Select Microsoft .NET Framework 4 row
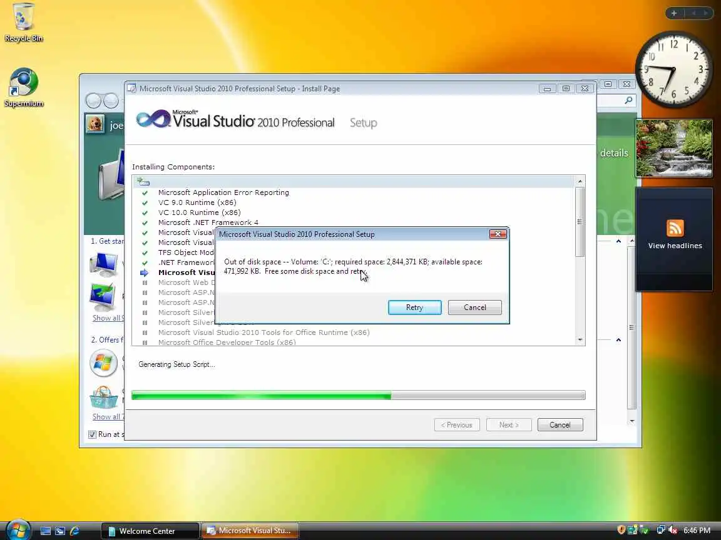The width and height of the screenshot is (721, 540). tap(208, 222)
